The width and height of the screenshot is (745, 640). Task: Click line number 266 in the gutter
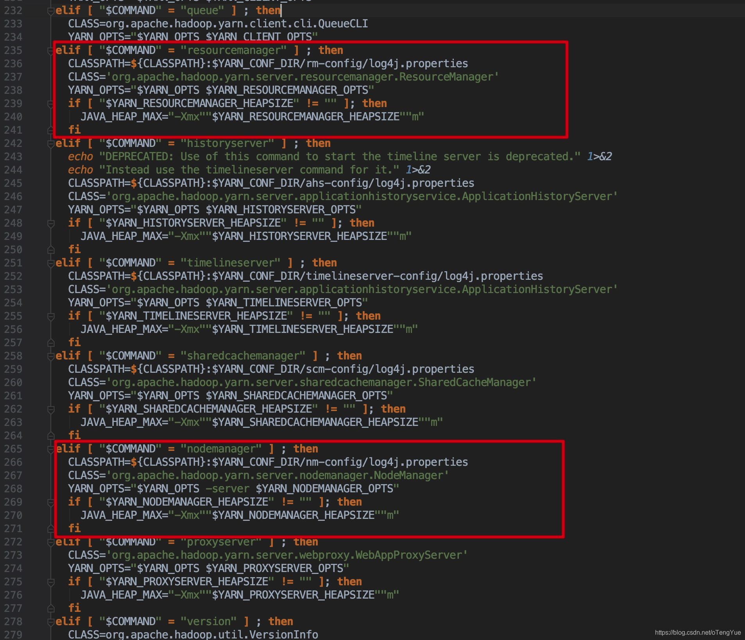point(13,462)
